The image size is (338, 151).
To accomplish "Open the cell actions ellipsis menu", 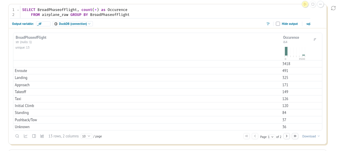I will (320, 4).
